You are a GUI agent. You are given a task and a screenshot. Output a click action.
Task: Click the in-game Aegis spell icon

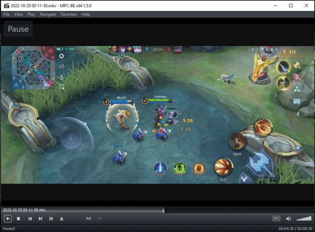coord(199,169)
